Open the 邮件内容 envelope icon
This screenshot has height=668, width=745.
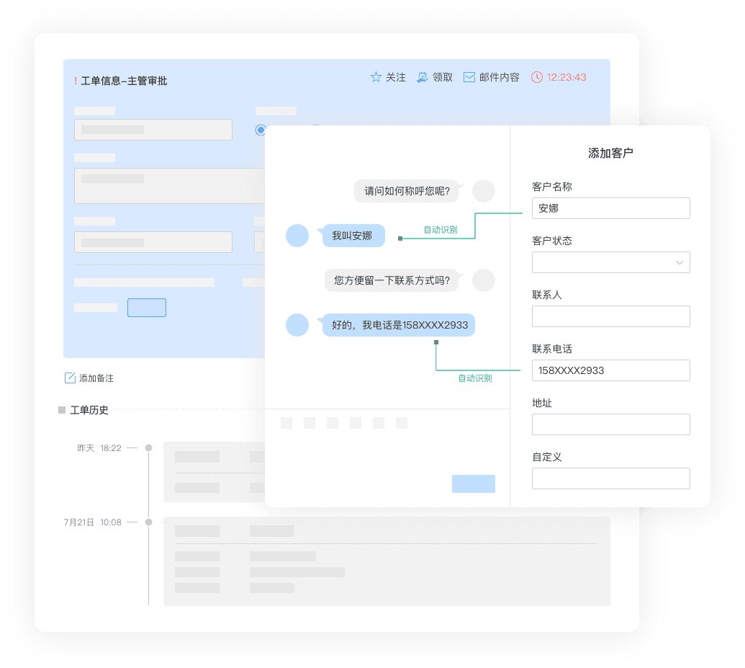tap(469, 77)
